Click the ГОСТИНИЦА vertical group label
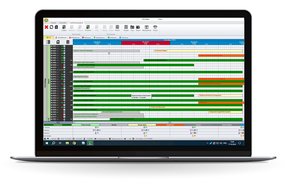 coord(45,83)
